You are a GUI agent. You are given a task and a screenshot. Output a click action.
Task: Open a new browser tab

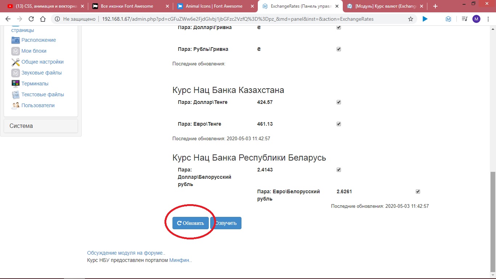tap(435, 6)
